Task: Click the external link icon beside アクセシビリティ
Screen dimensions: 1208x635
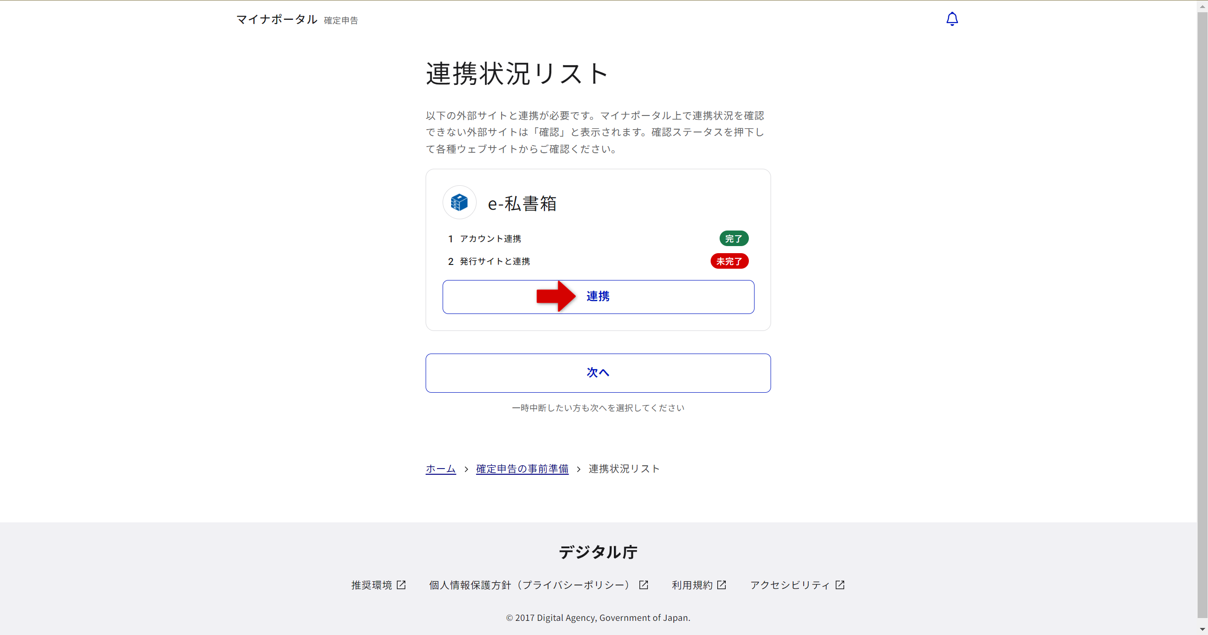Action: point(840,585)
